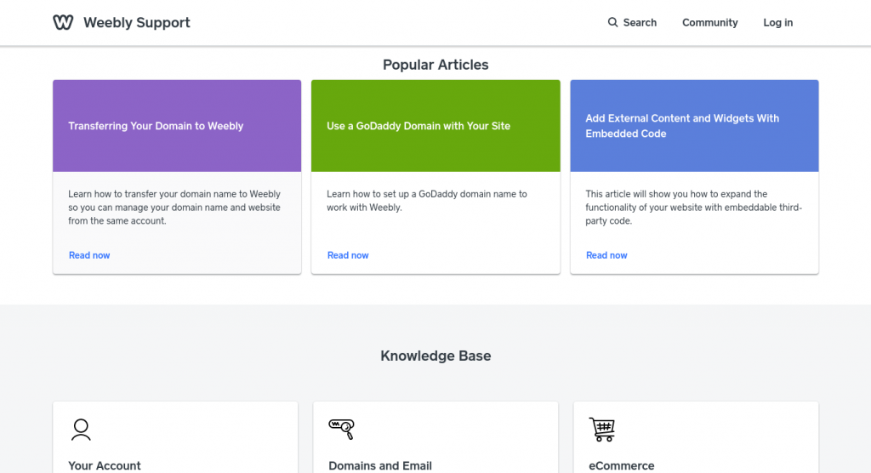Image resolution: width=871 pixels, height=473 pixels.
Task: Click Log in in the header
Action: point(777,23)
